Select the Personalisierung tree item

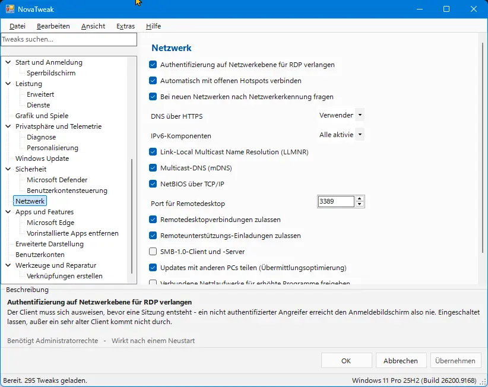pos(52,148)
